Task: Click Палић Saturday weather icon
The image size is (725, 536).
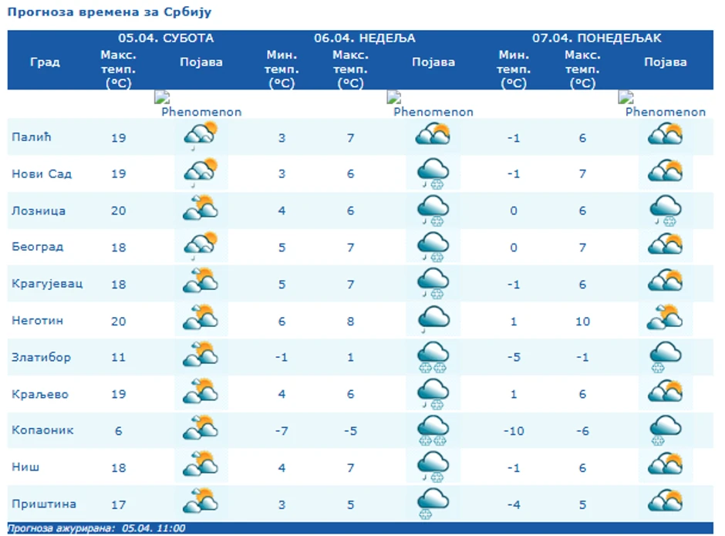Action: tap(201, 136)
